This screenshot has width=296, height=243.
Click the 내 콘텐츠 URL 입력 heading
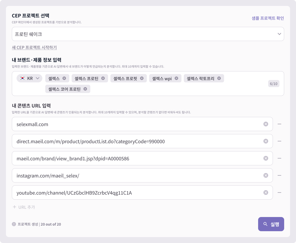(31, 106)
